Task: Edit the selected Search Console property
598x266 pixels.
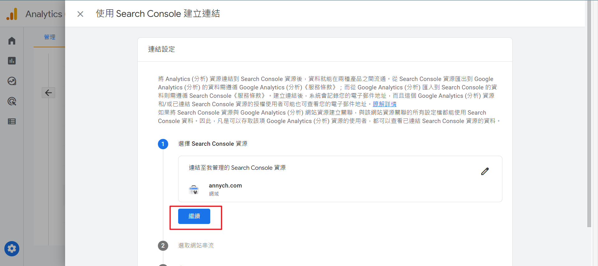Action: 485,171
